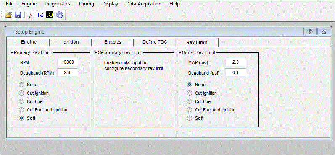
Task: Click the yellow ECU toolbar icon
Action: (x=50, y=15)
